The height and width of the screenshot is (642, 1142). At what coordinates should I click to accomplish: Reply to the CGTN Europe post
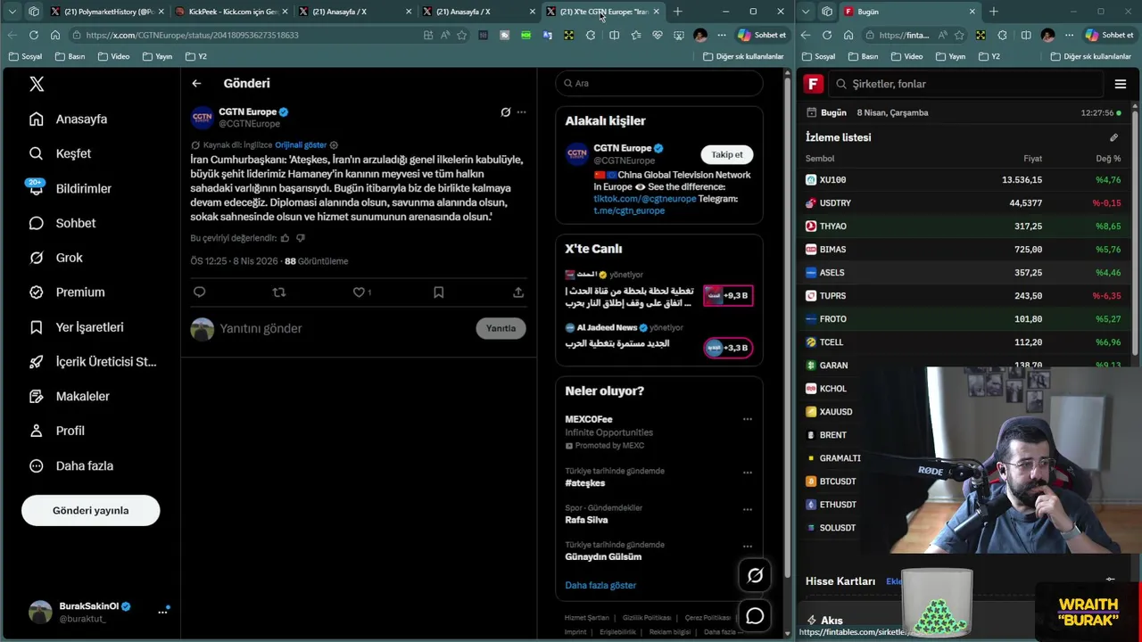click(x=199, y=292)
